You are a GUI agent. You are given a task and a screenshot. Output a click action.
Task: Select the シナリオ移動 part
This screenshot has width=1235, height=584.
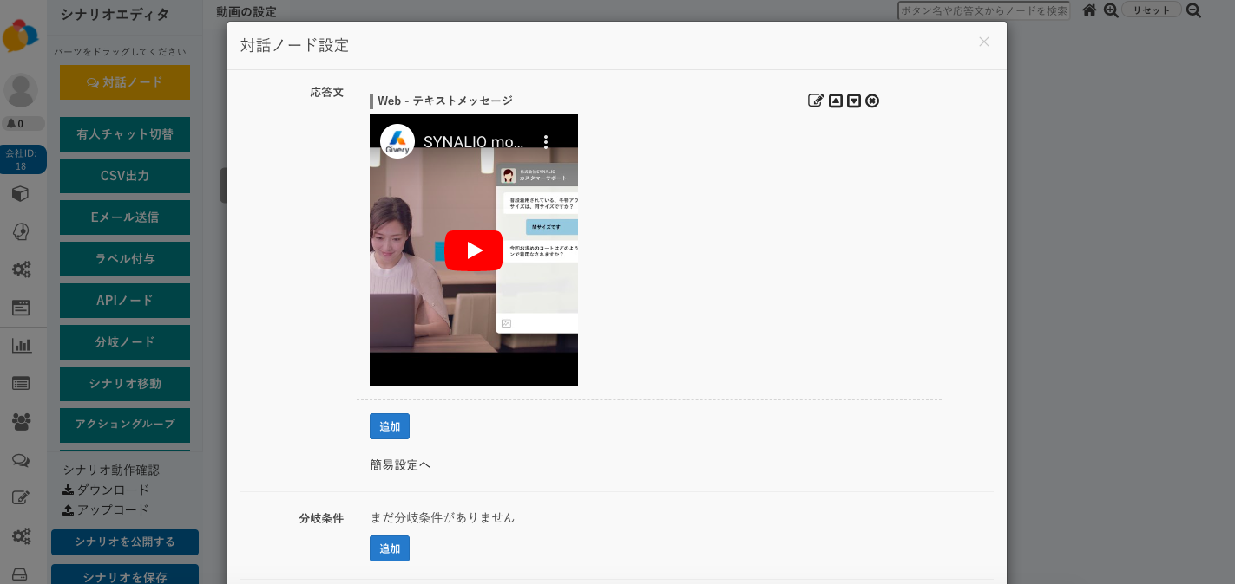pos(125,384)
